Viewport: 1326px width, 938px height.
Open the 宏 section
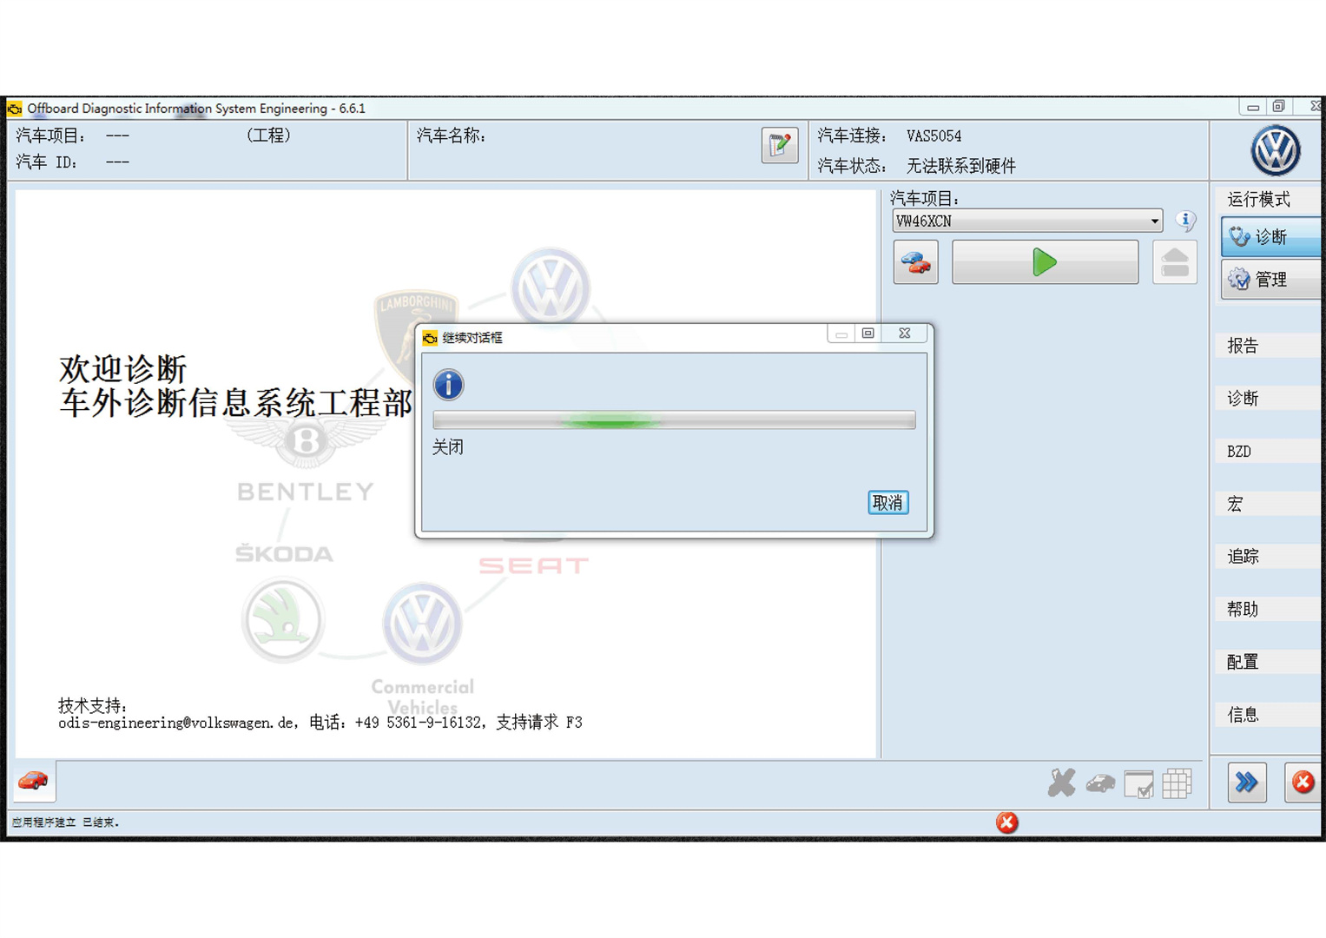1268,504
